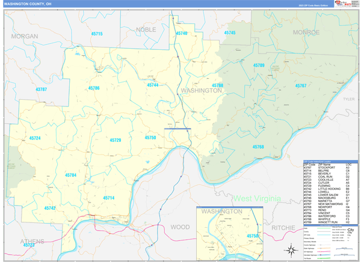Click the 45767 ZIP code label
The image size is (361, 262).
[301, 86]
